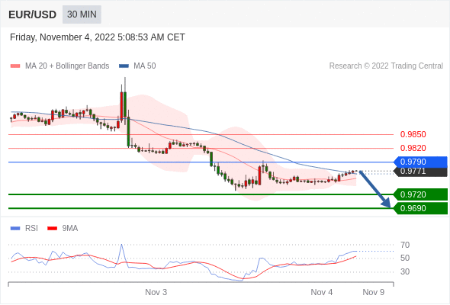This screenshot has width=450, height=305.
Task: Toggle the RSI legend entry
Action: [x=24, y=229]
